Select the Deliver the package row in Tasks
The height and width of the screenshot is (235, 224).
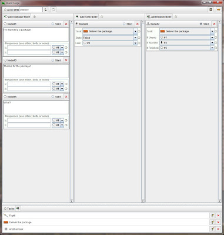click(106, 222)
